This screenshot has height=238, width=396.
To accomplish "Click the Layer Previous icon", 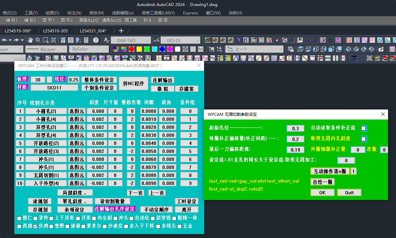I will tap(37, 58).
